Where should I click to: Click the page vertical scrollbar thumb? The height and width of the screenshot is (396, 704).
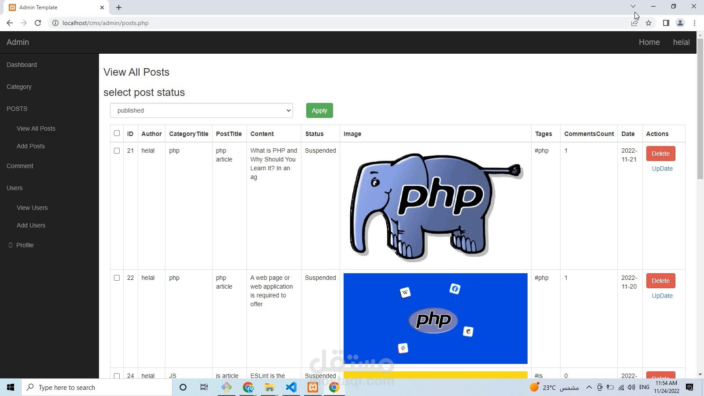(x=700, y=109)
